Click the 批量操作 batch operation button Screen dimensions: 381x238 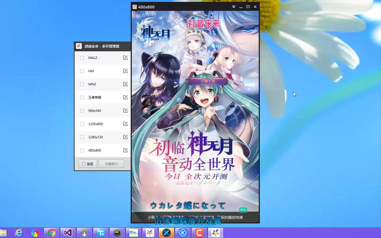(111, 164)
